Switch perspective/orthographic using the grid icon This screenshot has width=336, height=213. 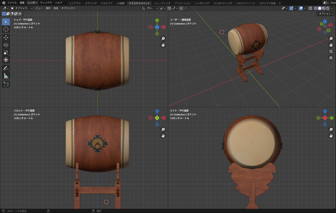pyautogui.click(x=331, y=58)
